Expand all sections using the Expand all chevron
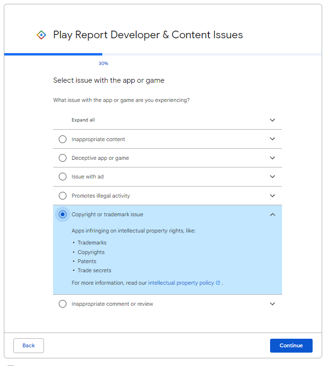 click(272, 120)
